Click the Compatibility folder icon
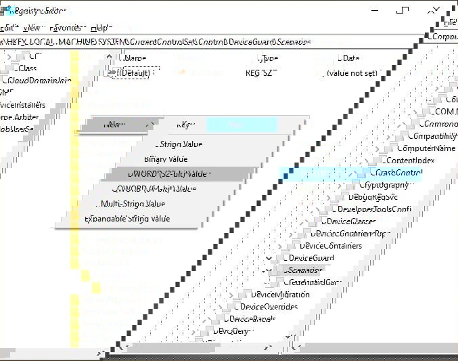The image size is (458, 361). [x=400, y=136]
